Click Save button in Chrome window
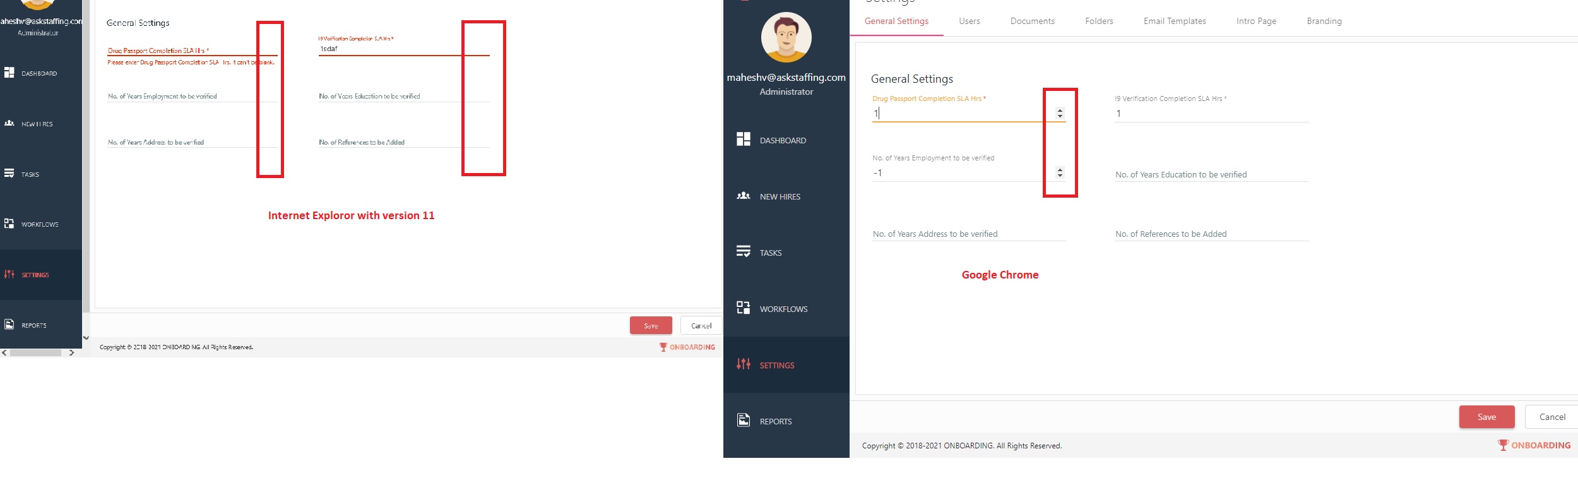 (x=1486, y=417)
